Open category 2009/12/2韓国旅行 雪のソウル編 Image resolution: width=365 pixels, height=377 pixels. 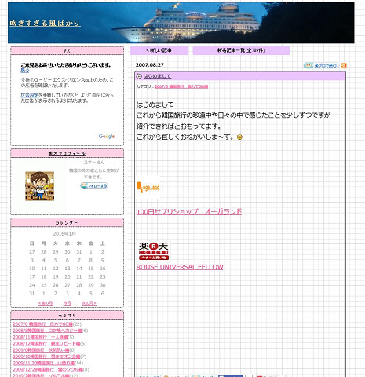[x=48, y=370]
